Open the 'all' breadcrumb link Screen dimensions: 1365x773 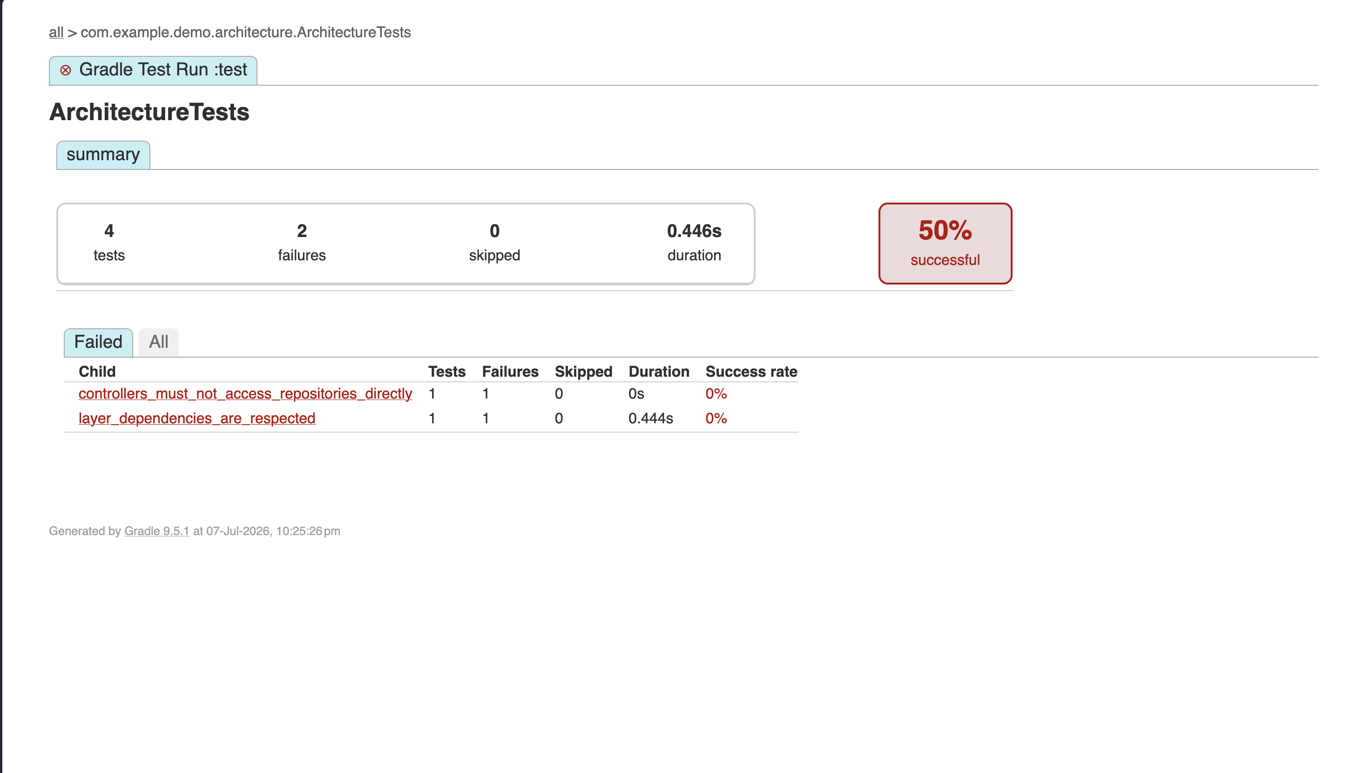[x=56, y=33]
